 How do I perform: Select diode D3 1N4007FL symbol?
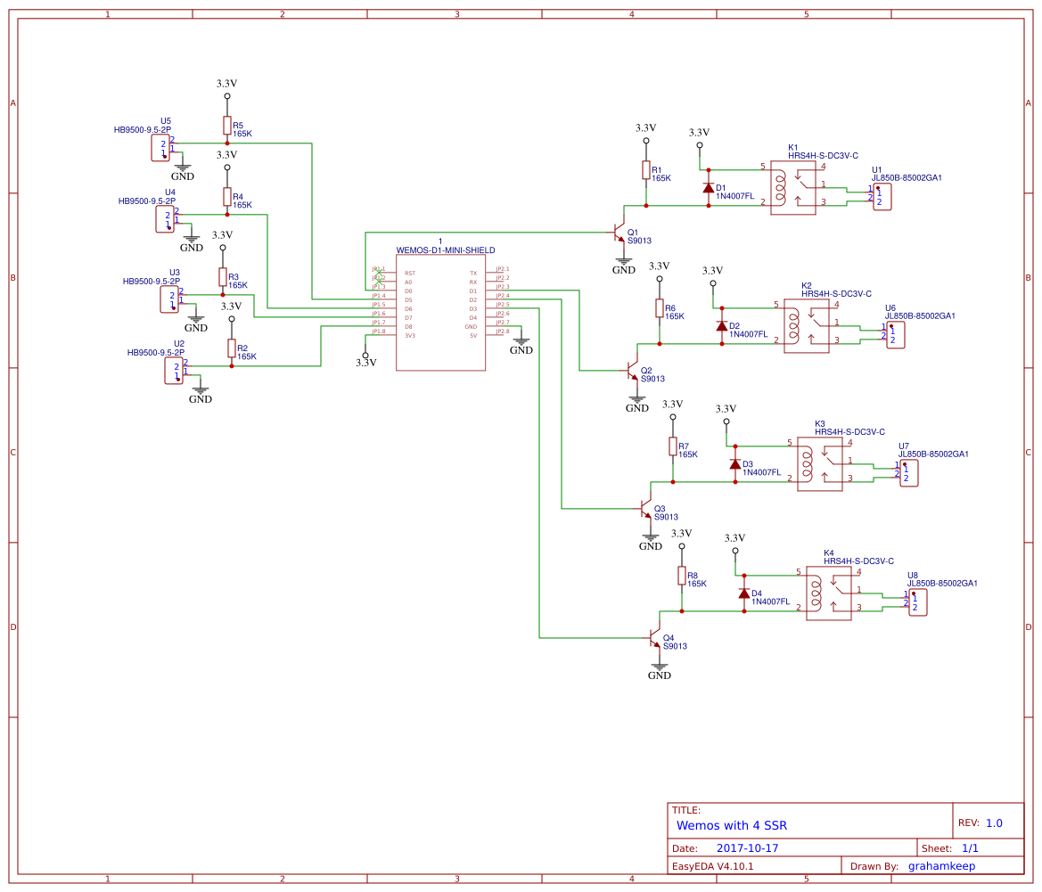click(x=734, y=464)
